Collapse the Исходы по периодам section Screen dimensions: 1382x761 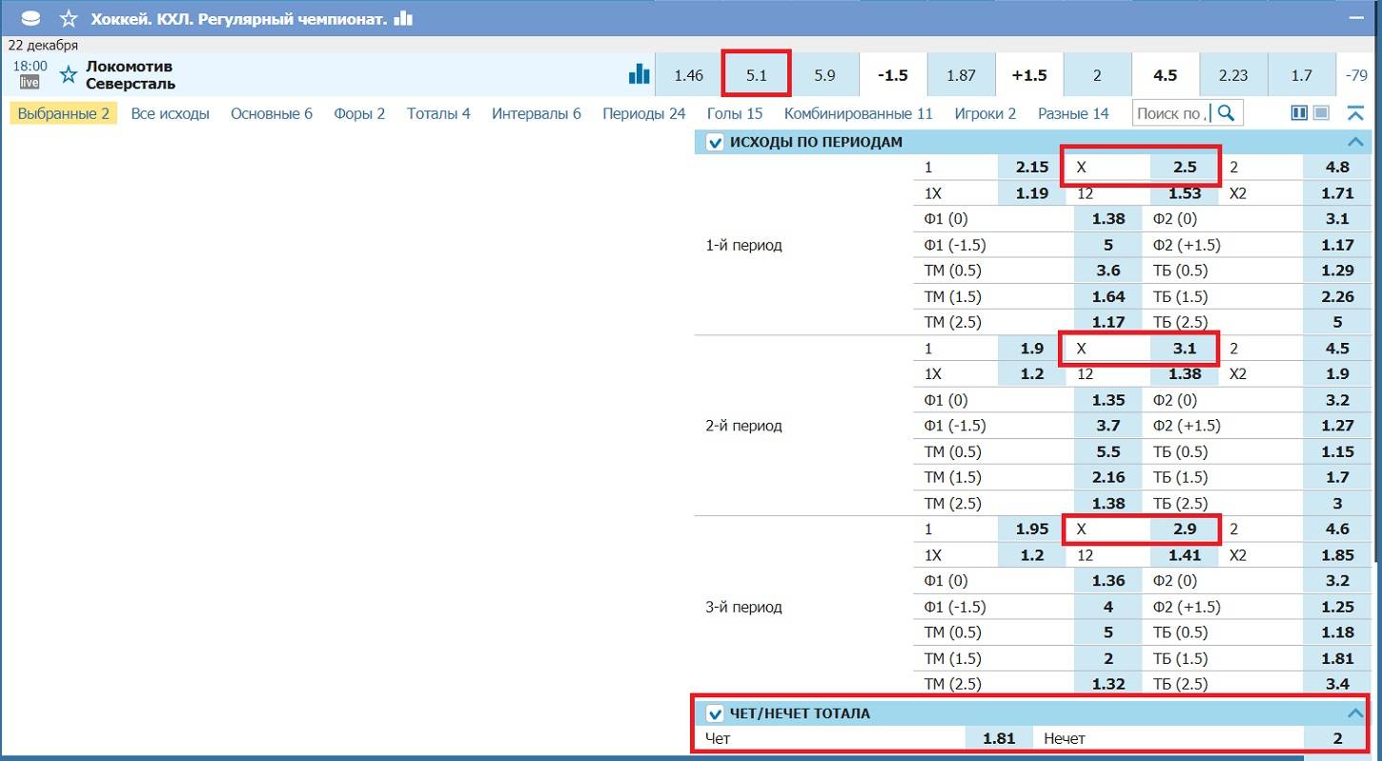1355,142
